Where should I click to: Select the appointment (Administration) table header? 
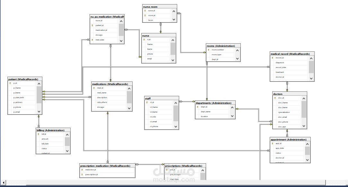tap(290, 140)
